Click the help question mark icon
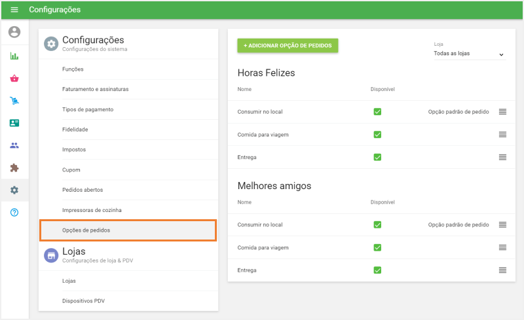 point(14,213)
